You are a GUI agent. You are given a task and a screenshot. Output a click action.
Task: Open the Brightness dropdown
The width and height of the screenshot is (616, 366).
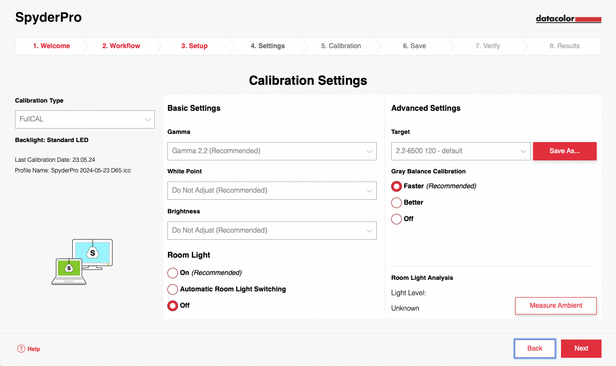coord(272,231)
